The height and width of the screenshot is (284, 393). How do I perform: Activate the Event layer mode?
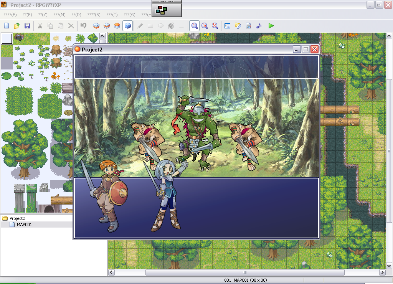point(127,26)
